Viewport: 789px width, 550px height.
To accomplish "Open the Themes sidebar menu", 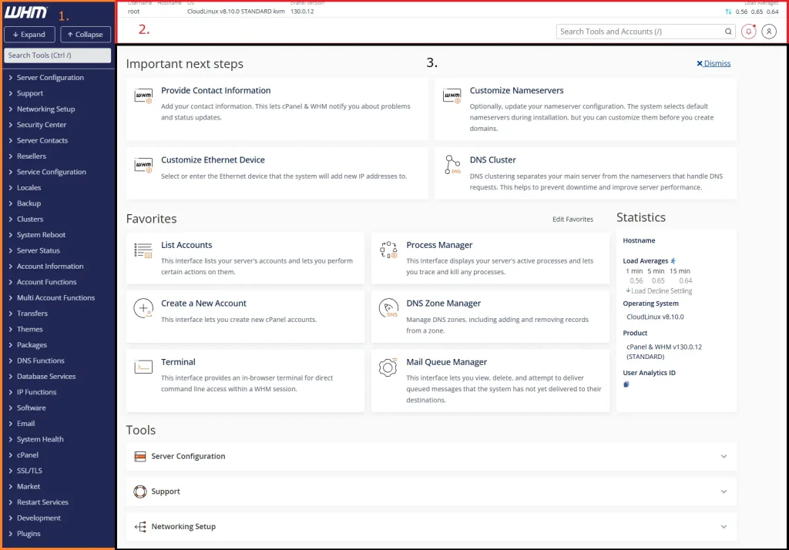I will (x=30, y=330).
